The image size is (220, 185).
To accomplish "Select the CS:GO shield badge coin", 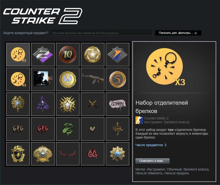I will [x=18, y=154].
